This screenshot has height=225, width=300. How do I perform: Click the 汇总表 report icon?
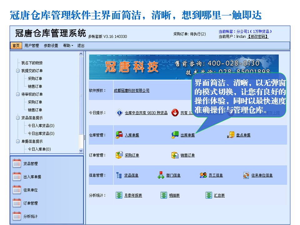coord(209,195)
